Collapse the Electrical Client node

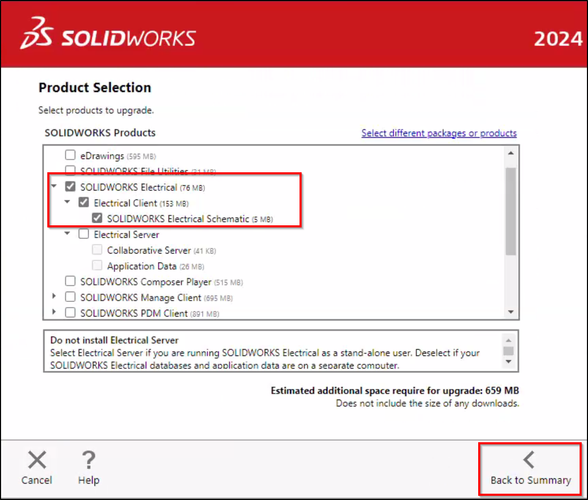67,202
